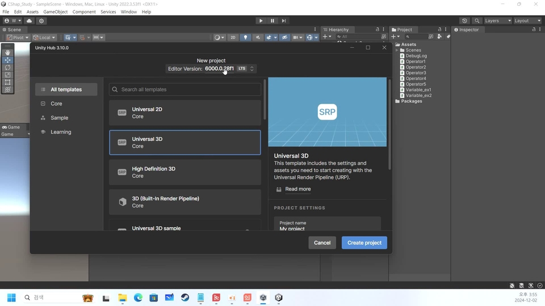The image size is (545, 306).
Task: Open the Component menu
Action: (84, 12)
